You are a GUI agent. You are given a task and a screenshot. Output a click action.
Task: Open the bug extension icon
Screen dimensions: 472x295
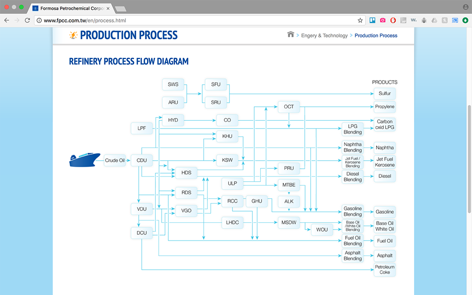click(424, 20)
